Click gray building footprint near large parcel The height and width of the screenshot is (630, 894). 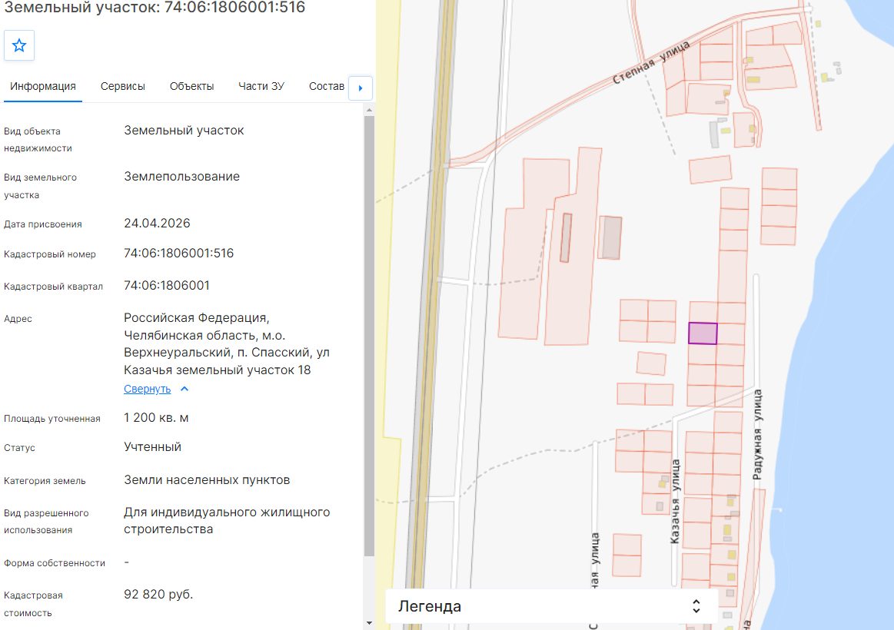[610, 237]
